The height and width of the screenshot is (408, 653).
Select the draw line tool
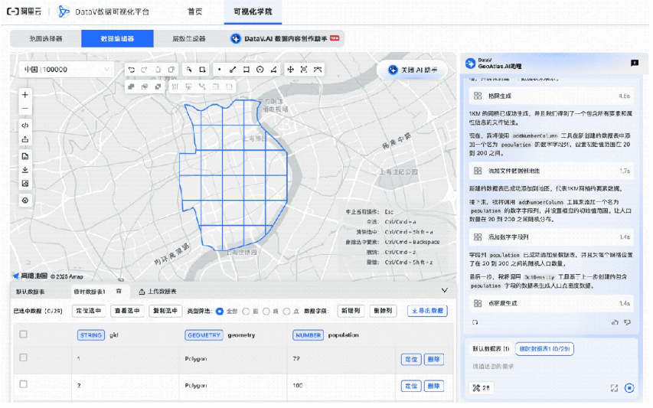click(233, 70)
